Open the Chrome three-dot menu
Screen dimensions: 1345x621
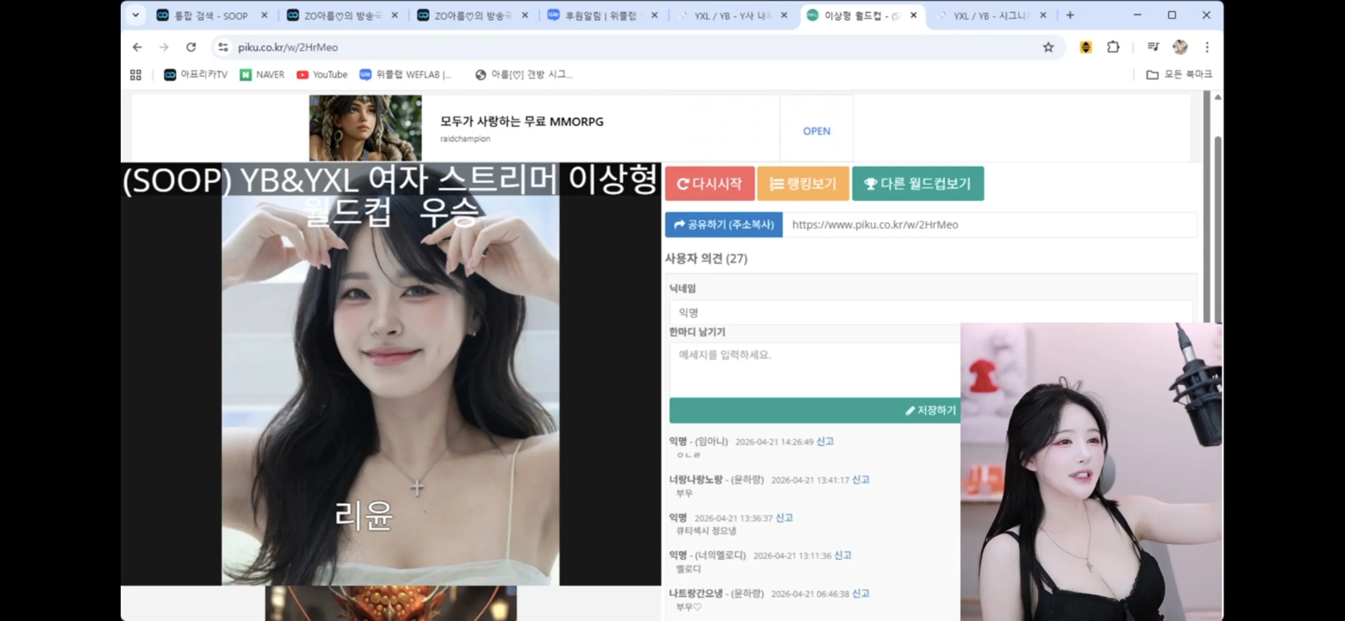(x=1207, y=47)
